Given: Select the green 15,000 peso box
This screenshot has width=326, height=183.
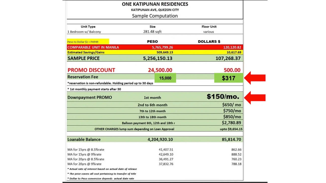Looking at the screenshot, I should [165, 78].
